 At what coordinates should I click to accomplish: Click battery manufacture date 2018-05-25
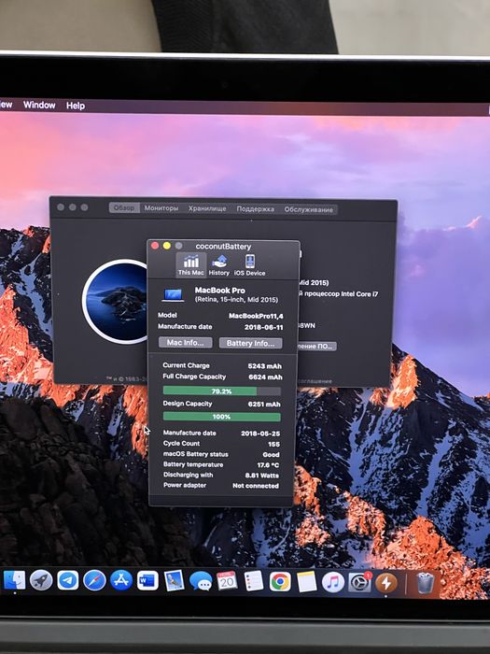(260, 434)
